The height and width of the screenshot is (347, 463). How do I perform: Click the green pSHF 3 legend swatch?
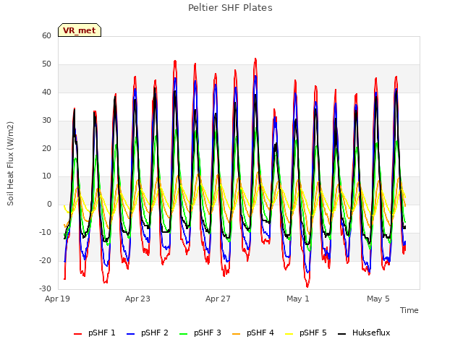[183, 334]
